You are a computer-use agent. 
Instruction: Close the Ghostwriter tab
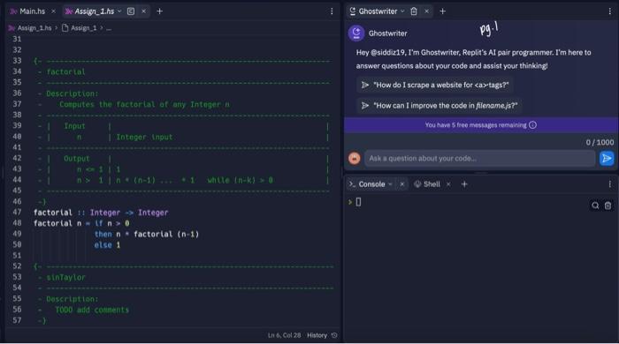[427, 11]
